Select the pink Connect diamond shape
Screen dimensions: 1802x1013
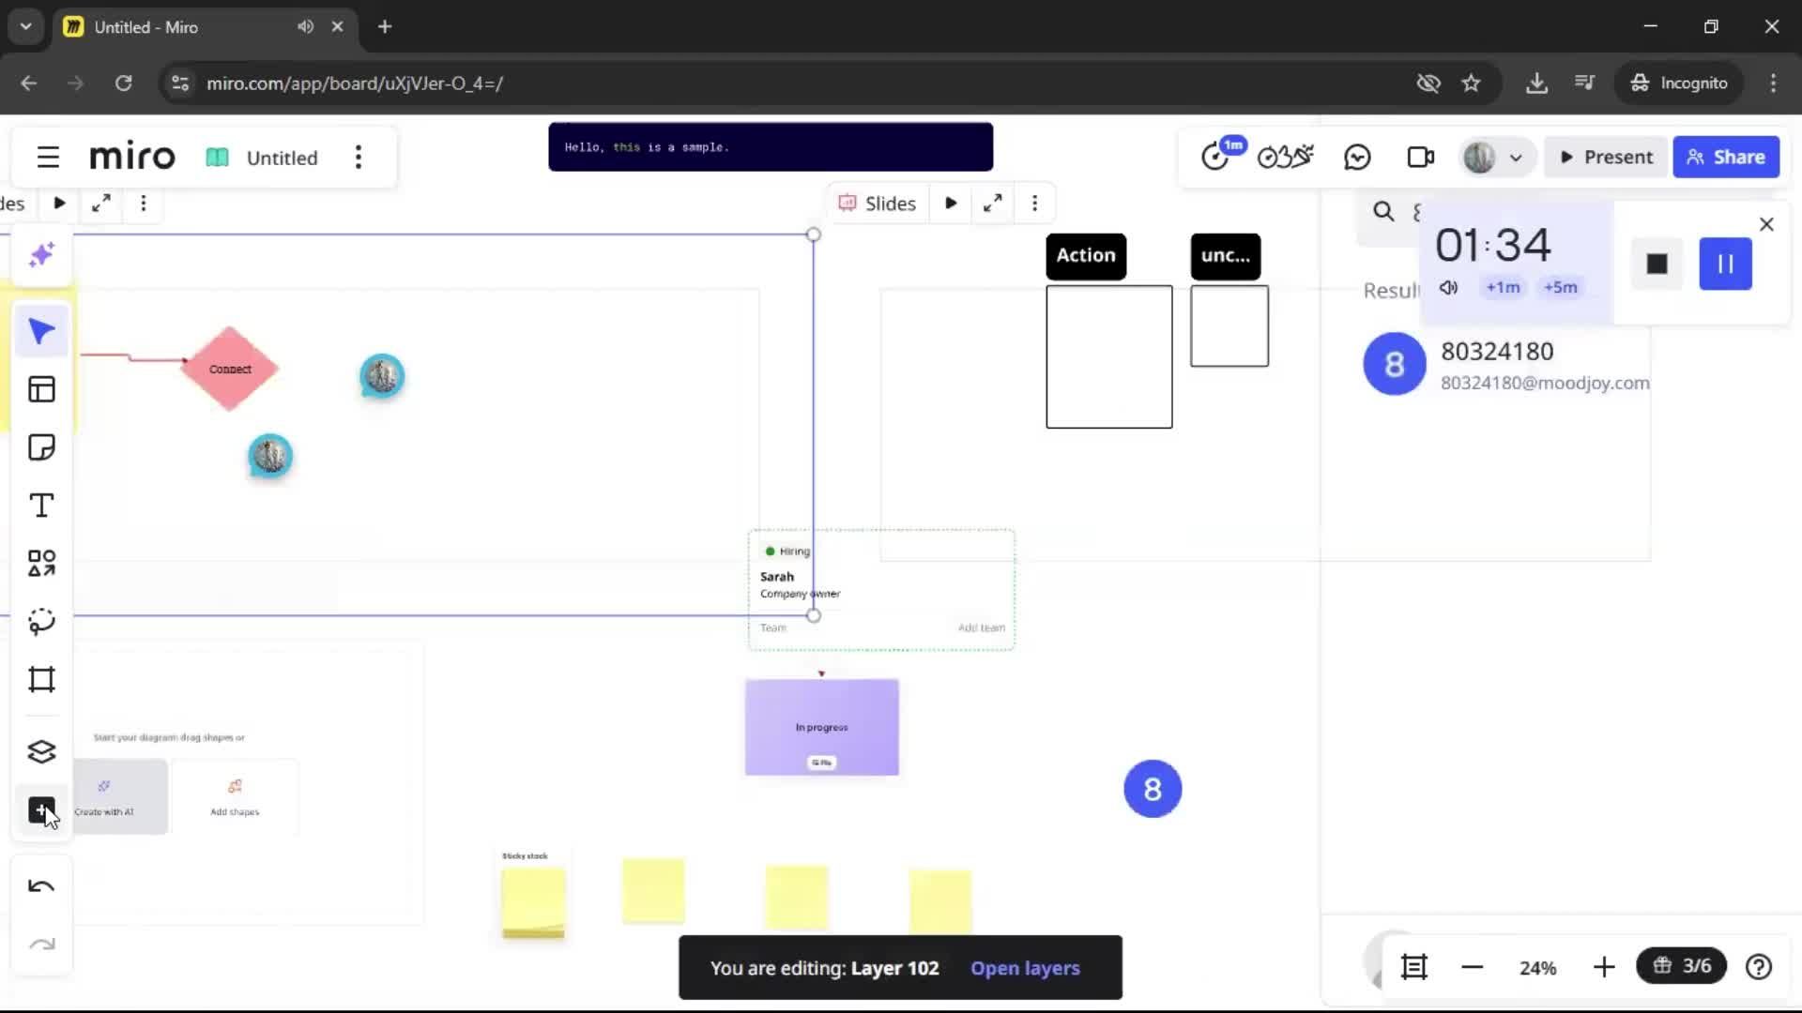click(x=230, y=369)
